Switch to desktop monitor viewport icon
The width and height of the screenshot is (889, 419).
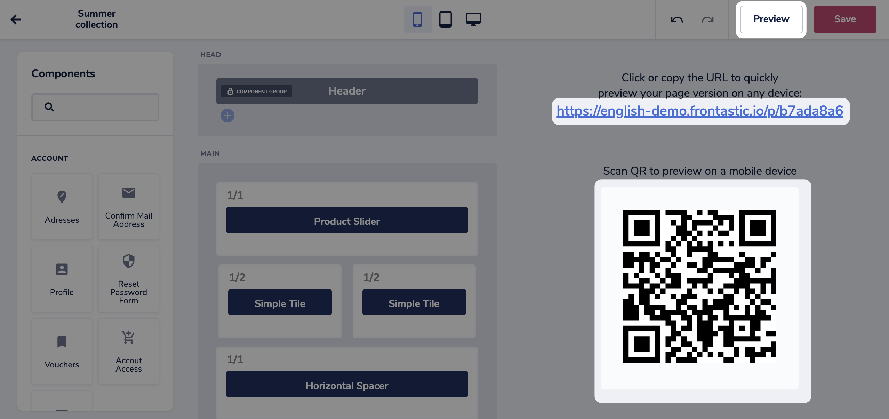473,19
